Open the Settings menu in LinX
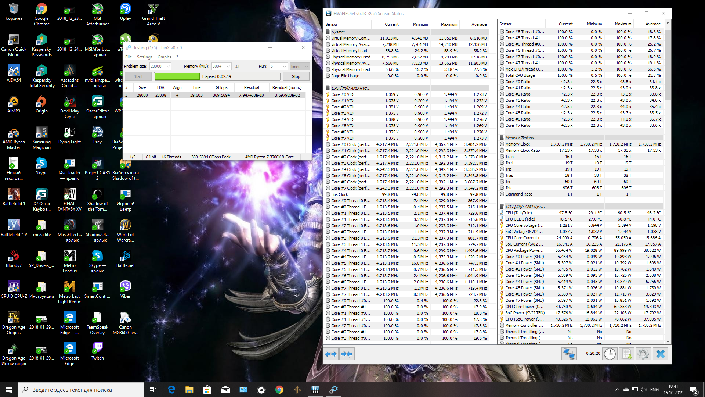This screenshot has width=705, height=397. pyautogui.click(x=144, y=57)
